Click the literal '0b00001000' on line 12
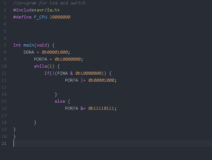 [x=102, y=80]
